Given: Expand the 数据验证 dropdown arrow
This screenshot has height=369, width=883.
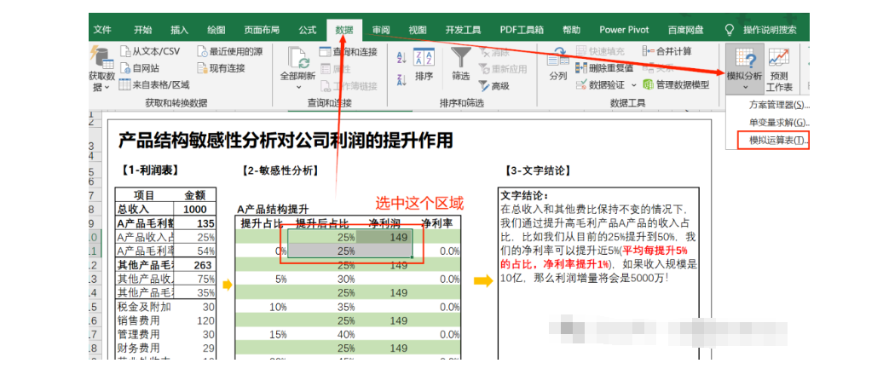Looking at the screenshot, I should (x=633, y=85).
